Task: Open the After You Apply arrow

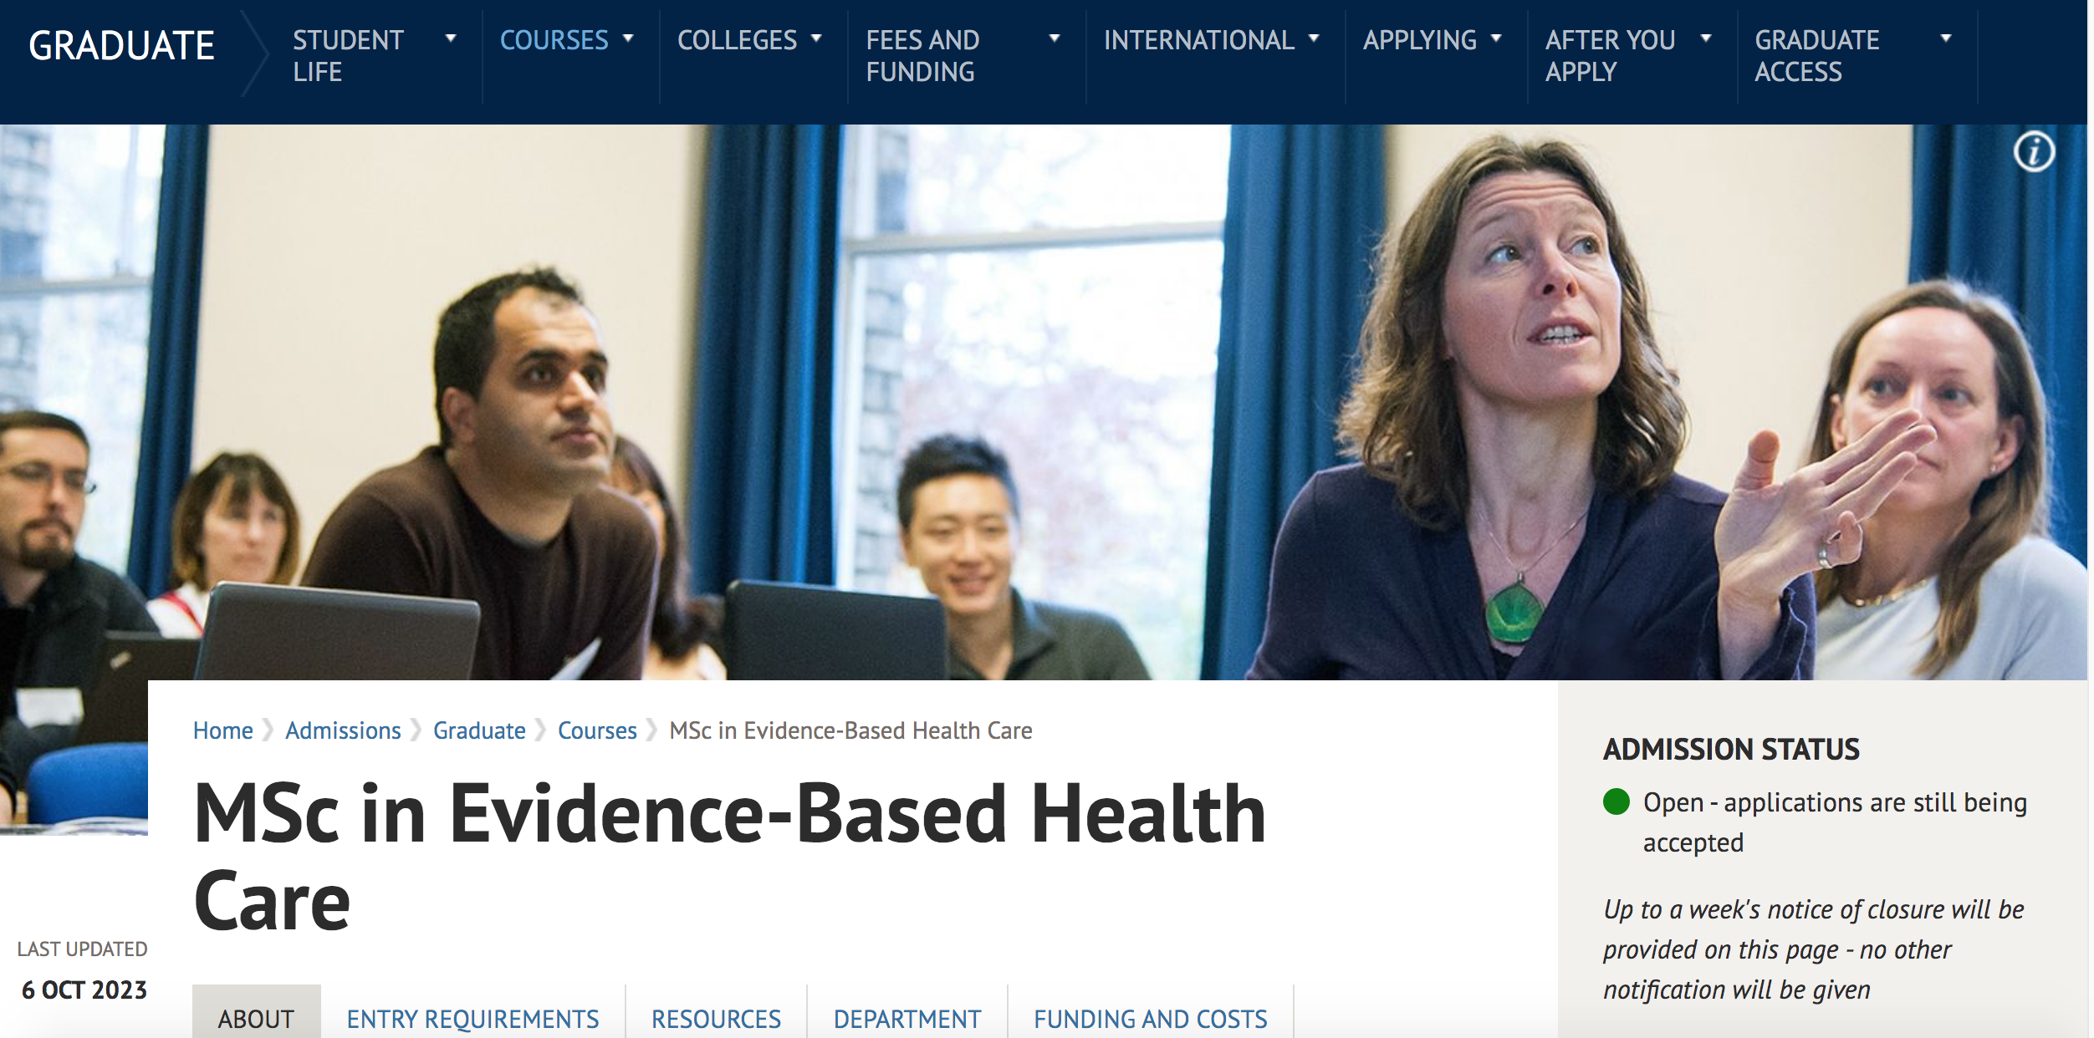Action: pos(1706,38)
